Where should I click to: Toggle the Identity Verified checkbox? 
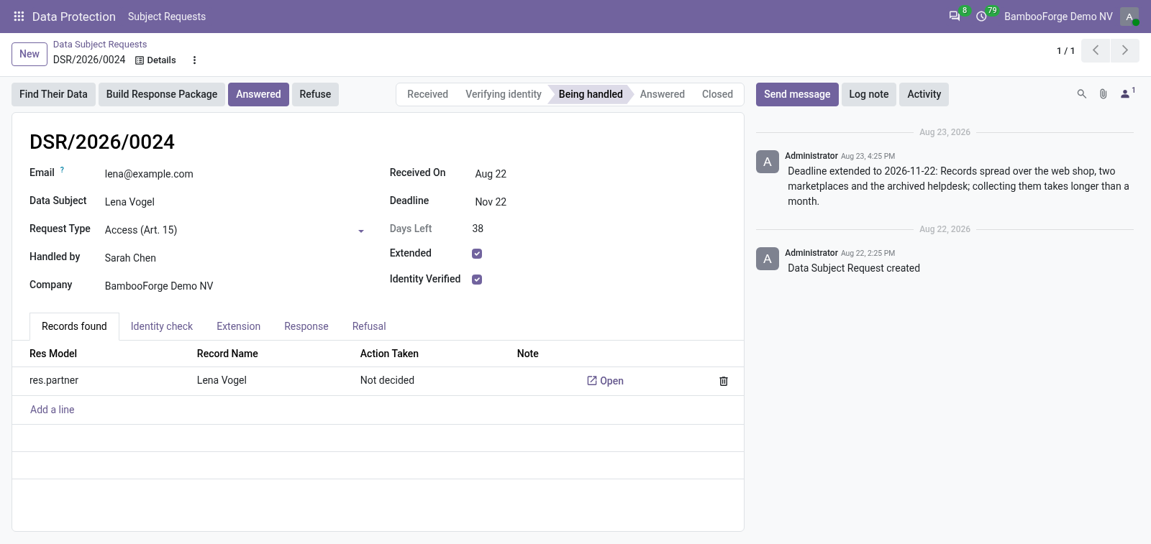click(477, 280)
